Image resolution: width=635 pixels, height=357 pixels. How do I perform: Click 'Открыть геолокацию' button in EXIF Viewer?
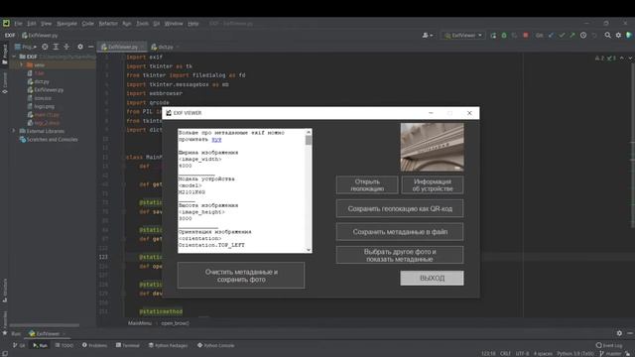pyautogui.click(x=367, y=185)
